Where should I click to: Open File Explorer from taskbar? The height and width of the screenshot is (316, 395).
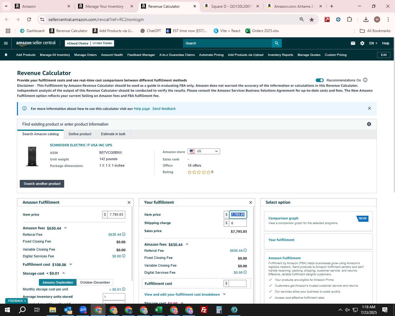[x=52, y=310]
